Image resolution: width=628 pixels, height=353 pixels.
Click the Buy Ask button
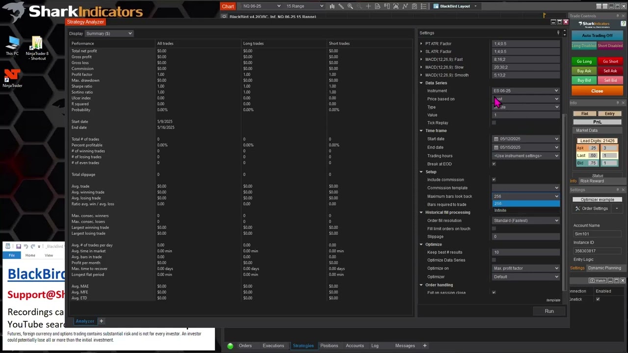tap(584, 71)
